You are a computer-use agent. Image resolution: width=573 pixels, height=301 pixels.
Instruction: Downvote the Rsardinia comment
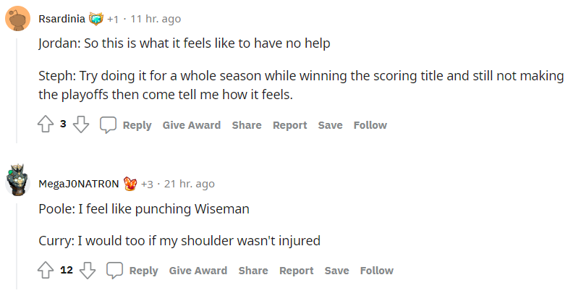tap(81, 125)
